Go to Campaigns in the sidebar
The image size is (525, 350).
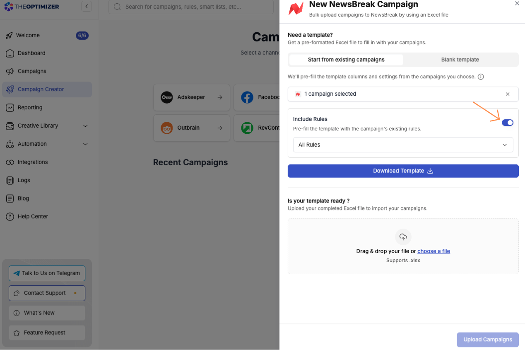point(47,71)
